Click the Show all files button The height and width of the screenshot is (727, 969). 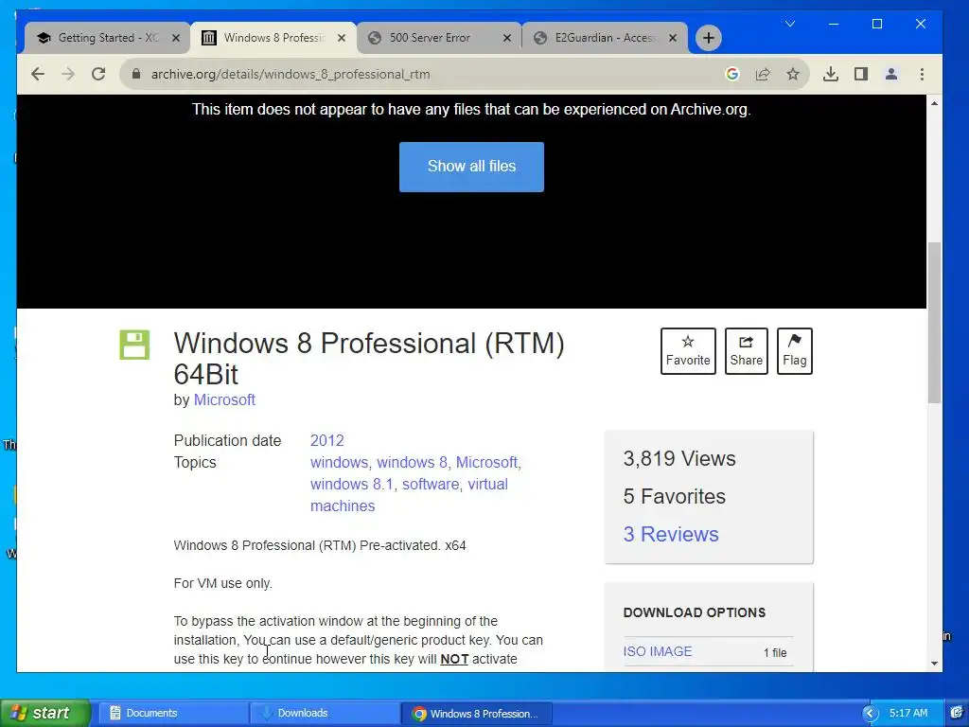tap(471, 167)
